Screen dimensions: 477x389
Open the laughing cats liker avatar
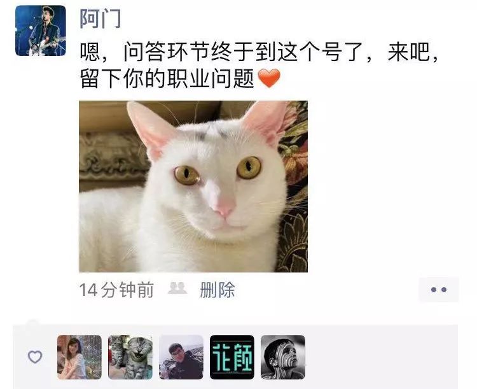[x=130, y=357]
